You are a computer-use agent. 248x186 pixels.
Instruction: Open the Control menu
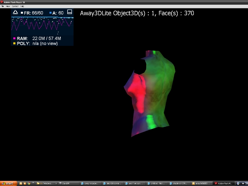tap(15, 6)
